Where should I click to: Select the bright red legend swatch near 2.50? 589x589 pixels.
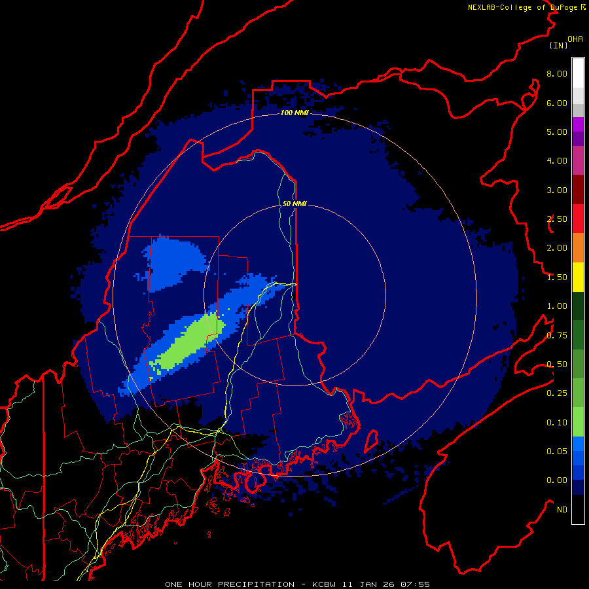[578, 219]
